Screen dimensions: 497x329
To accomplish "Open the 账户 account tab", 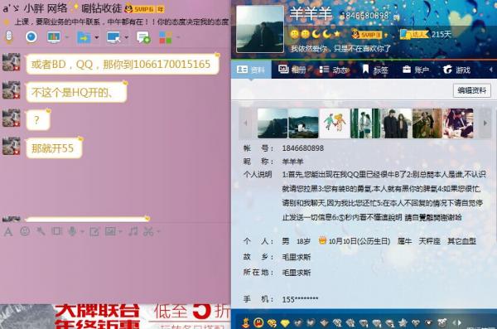I will (416, 70).
